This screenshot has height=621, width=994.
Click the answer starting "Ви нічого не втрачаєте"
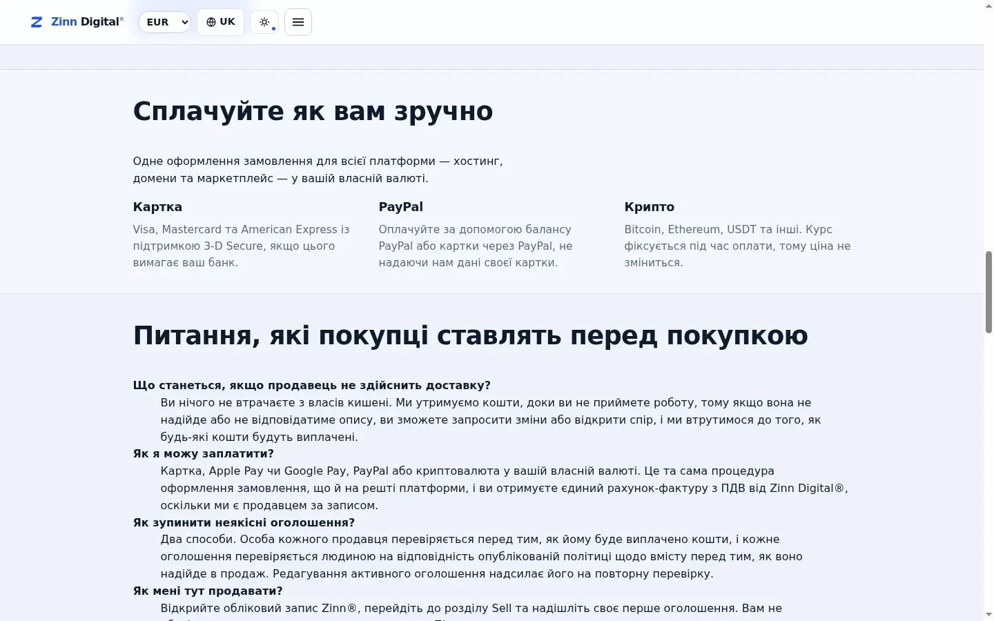point(491,420)
